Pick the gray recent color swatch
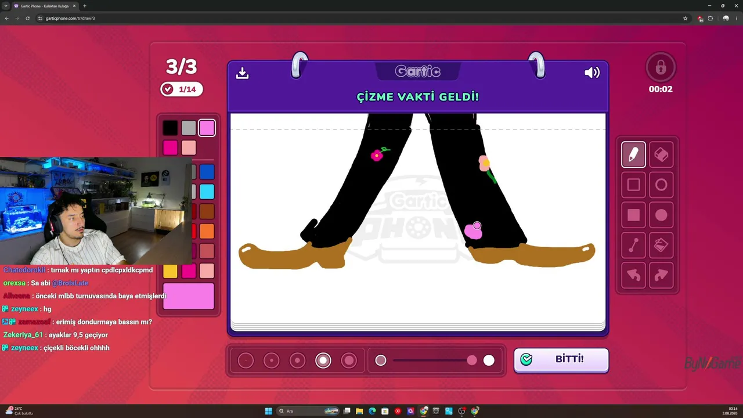Viewport: 743px width, 418px height. tap(189, 128)
